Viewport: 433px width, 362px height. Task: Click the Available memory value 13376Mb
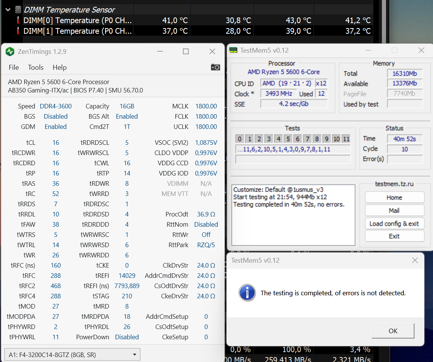point(405,83)
